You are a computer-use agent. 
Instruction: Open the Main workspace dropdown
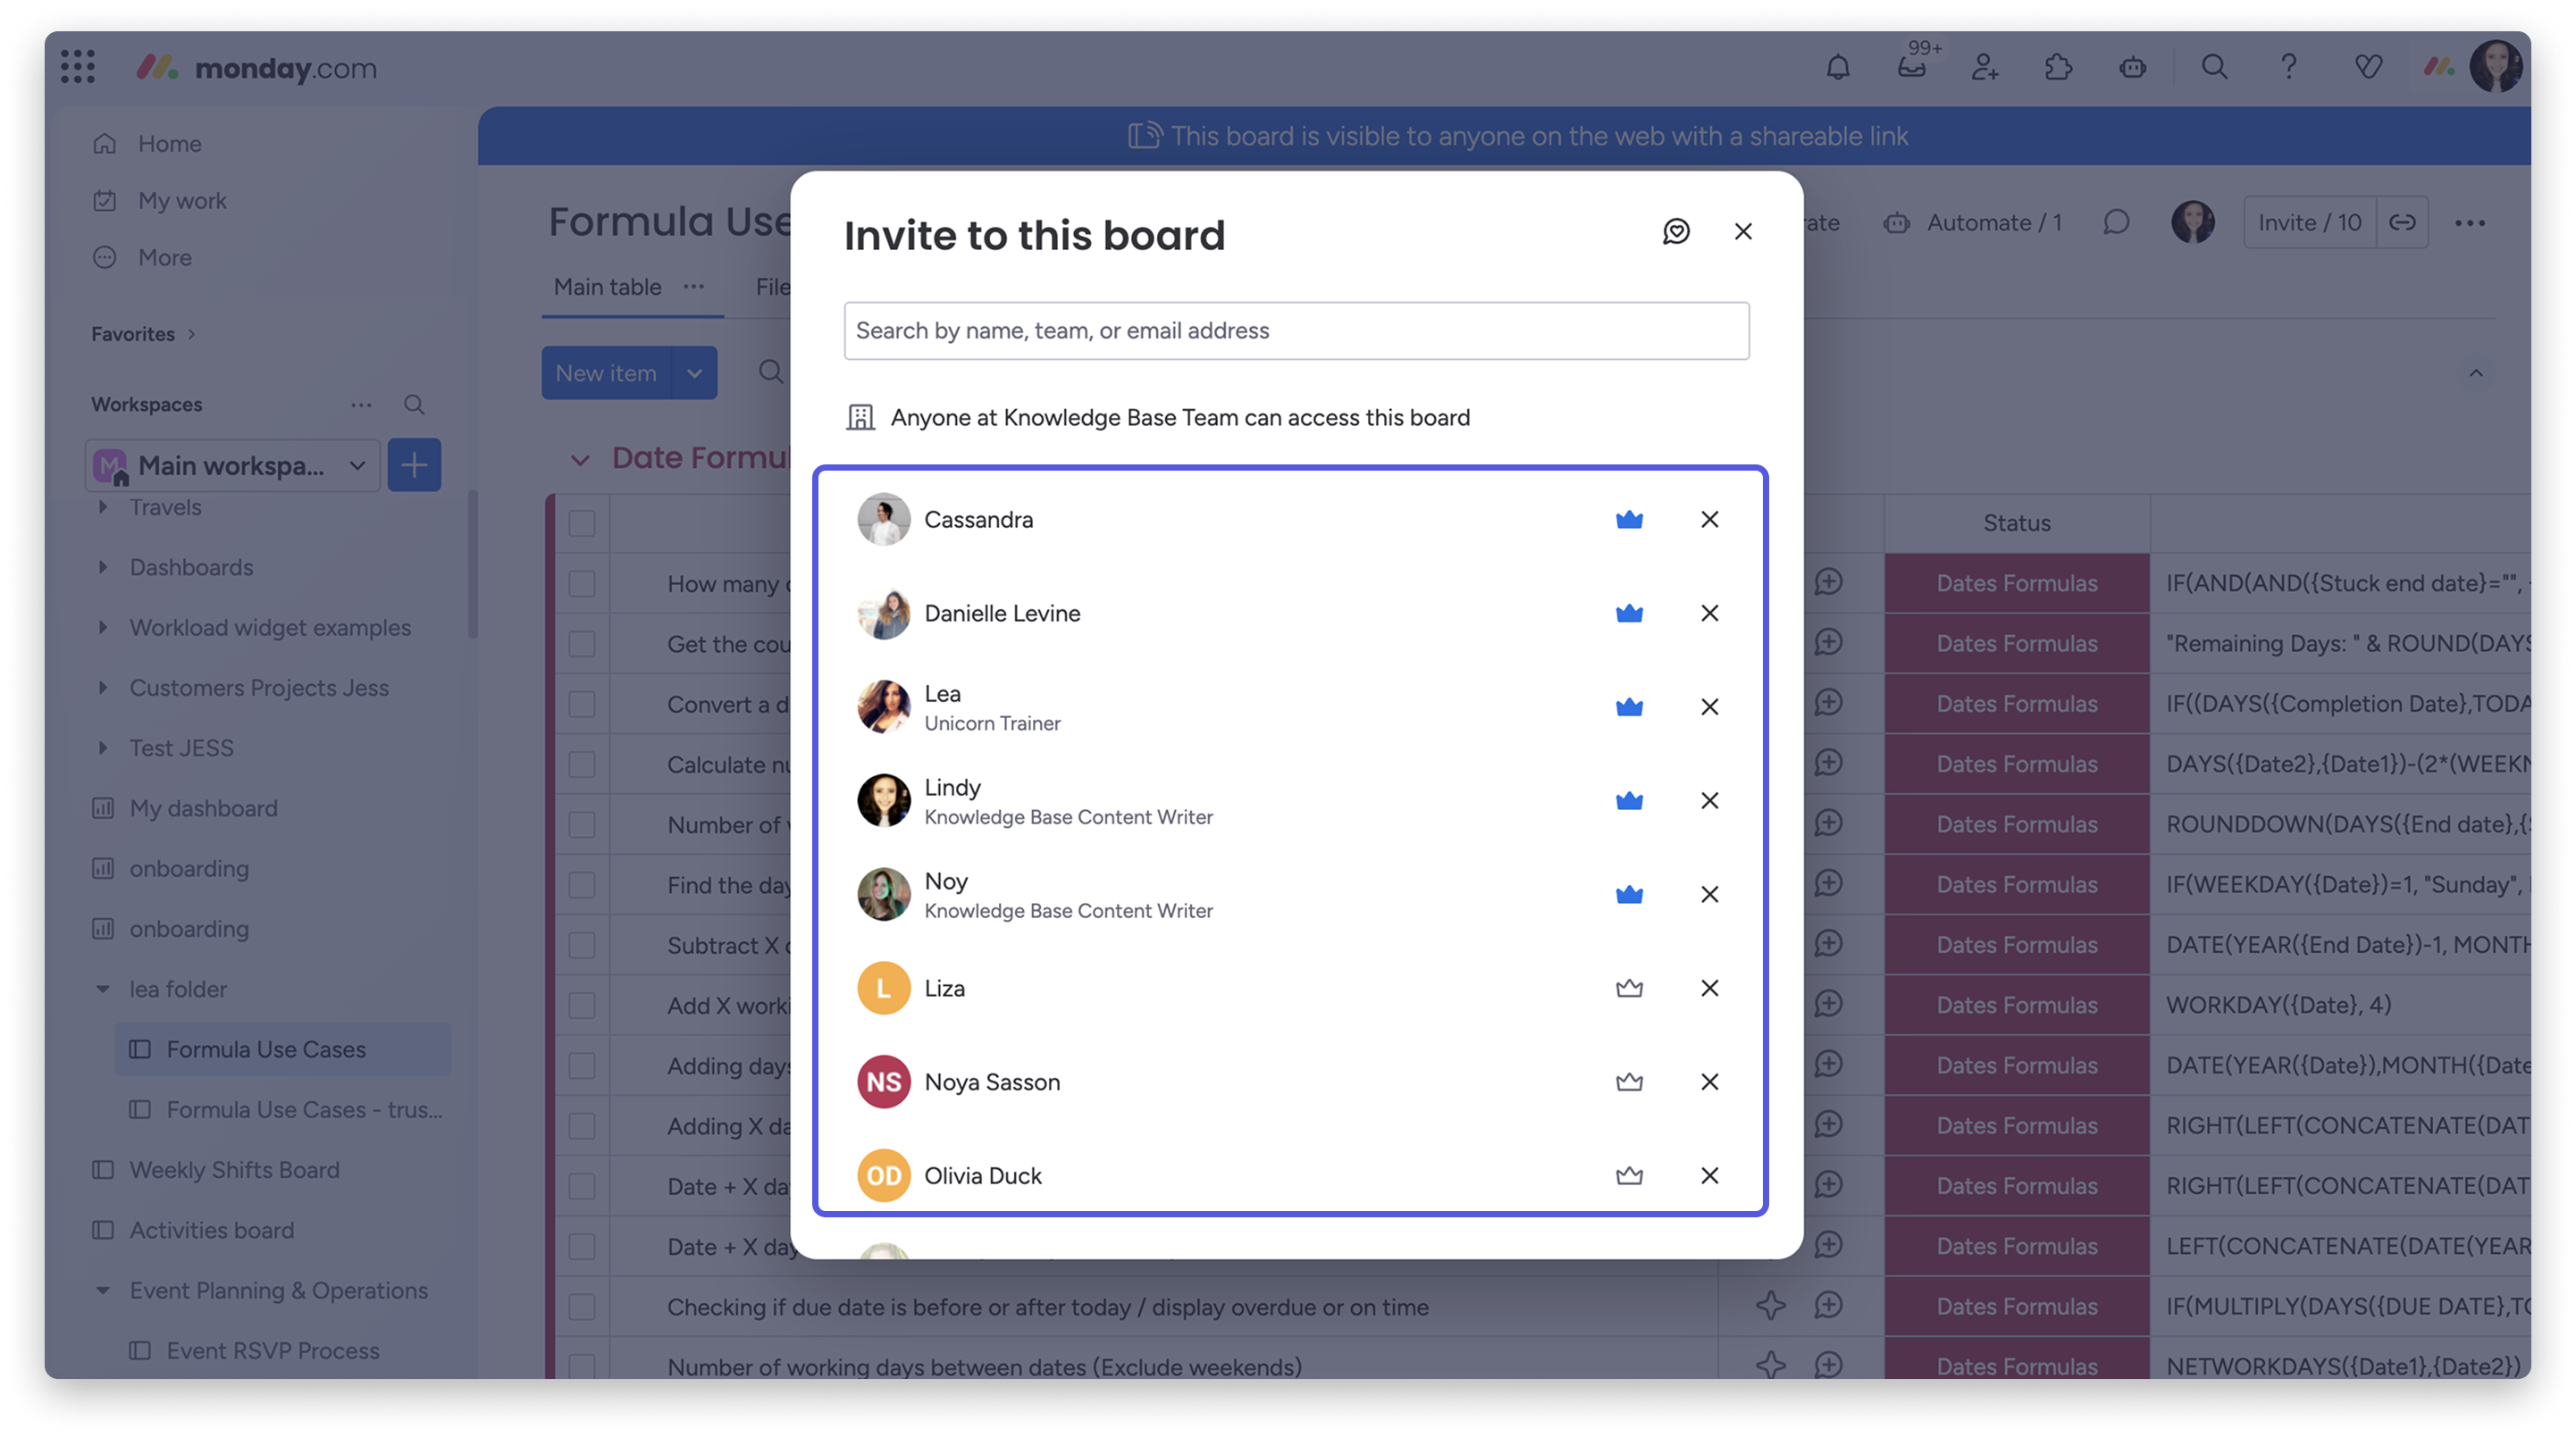pos(233,465)
